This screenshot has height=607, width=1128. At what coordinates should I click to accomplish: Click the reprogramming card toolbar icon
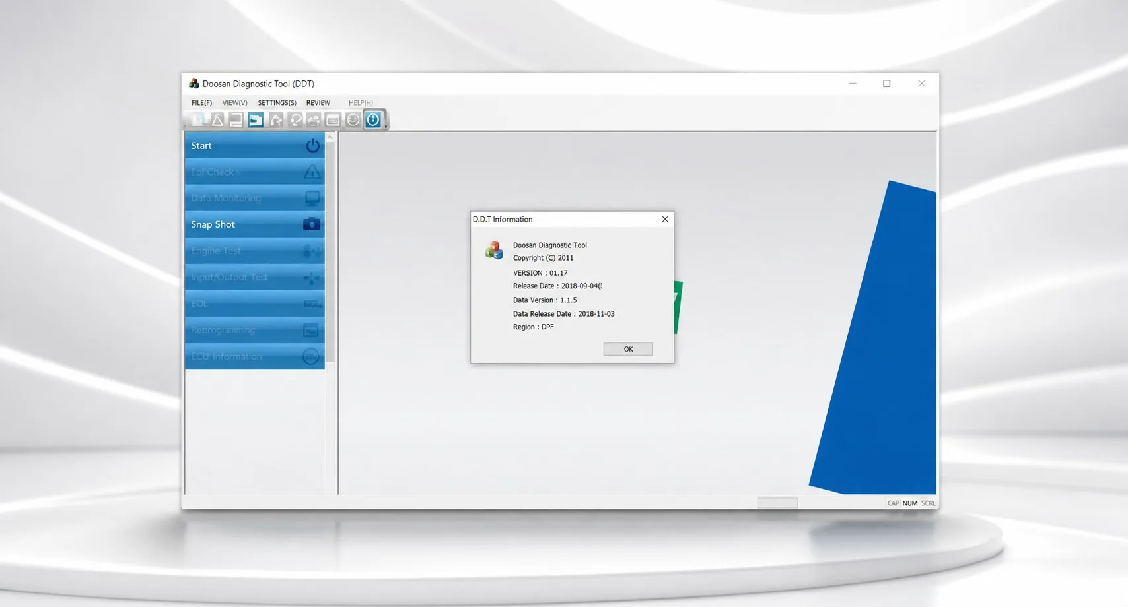click(x=333, y=119)
